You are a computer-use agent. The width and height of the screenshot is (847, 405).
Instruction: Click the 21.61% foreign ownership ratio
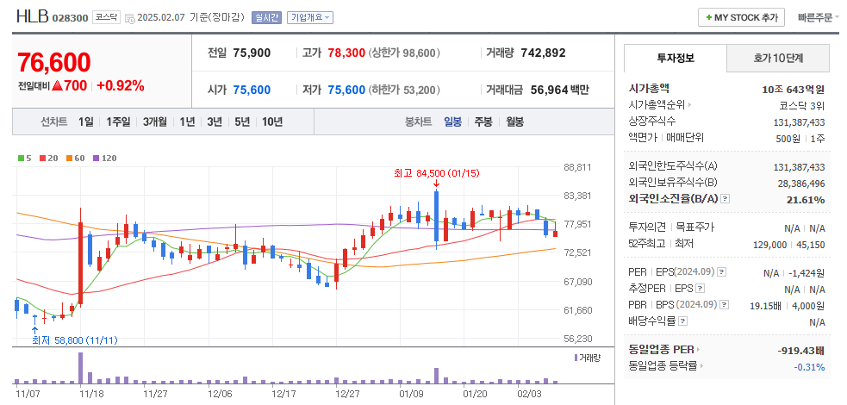click(806, 199)
